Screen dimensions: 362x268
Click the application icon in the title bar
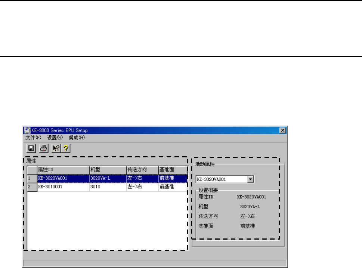pyautogui.click(x=27, y=130)
